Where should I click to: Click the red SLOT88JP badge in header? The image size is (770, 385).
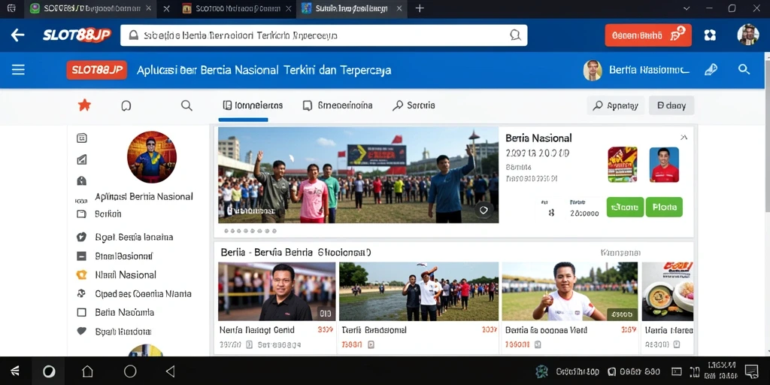(97, 70)
